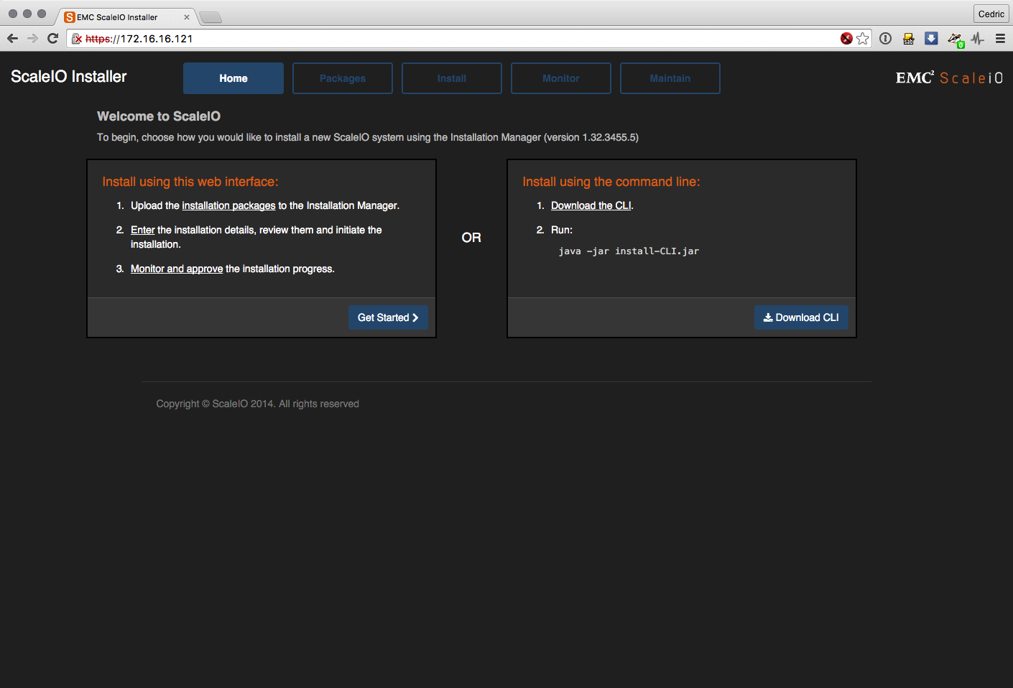The image size is (1013, 688).
Task: Switch to the Packages tab
Action: [x=343, y=78]
